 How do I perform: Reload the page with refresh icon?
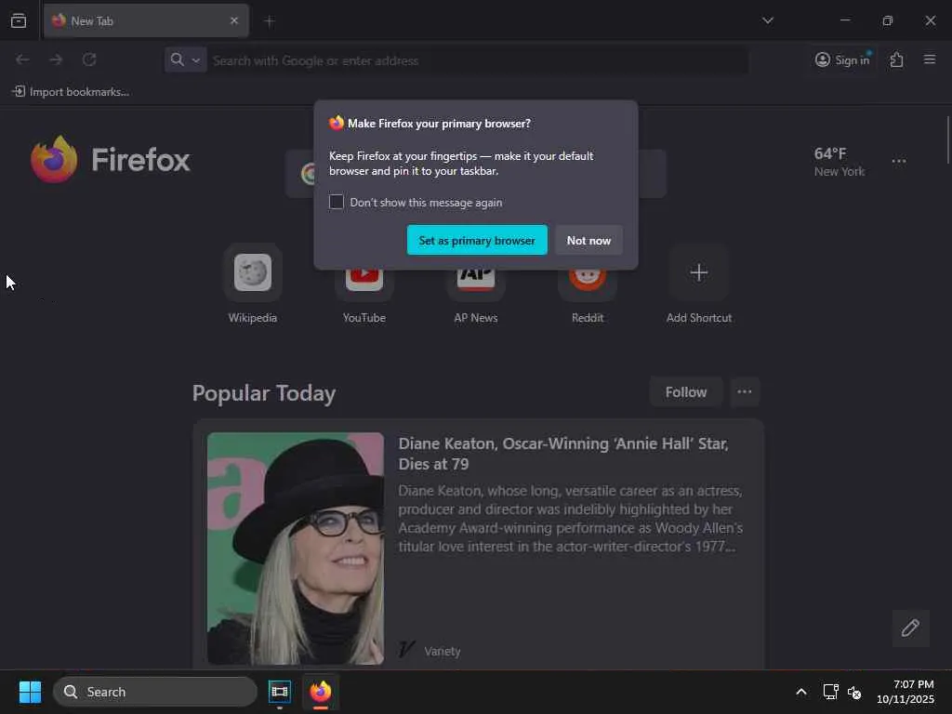[89, 59]
